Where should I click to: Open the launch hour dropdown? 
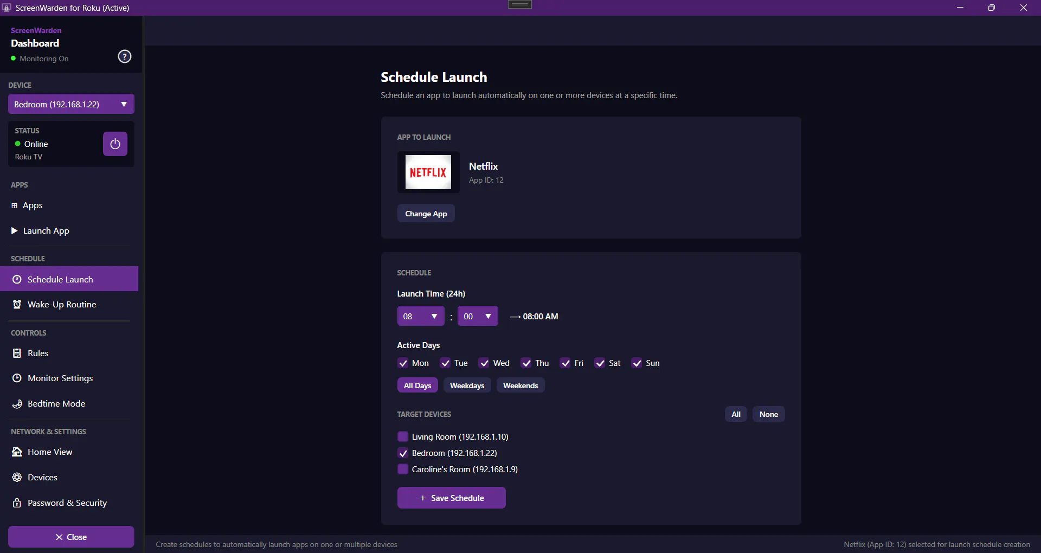pos(421,316)
